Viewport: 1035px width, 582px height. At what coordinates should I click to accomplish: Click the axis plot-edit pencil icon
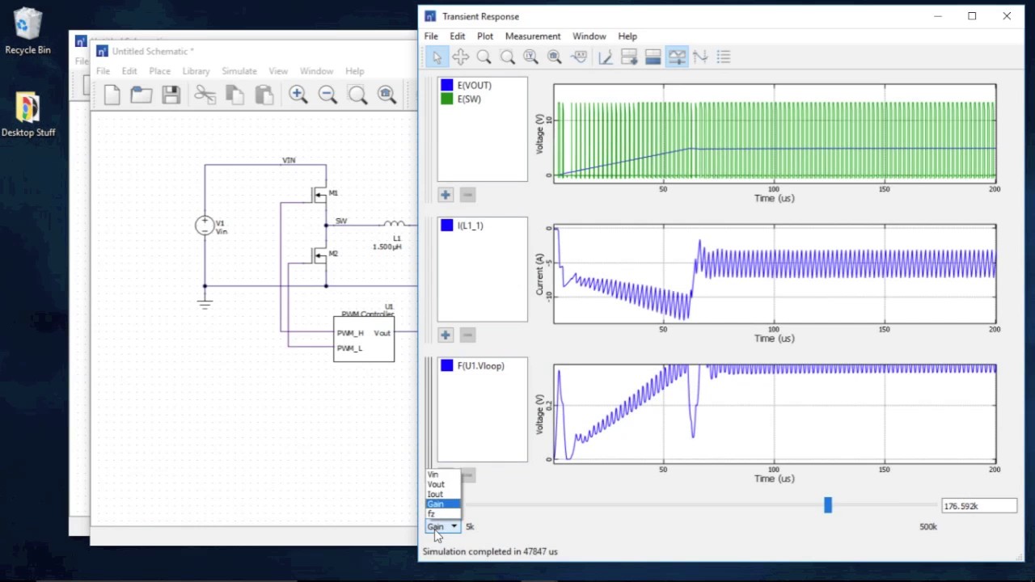click(x=605, y=57)
